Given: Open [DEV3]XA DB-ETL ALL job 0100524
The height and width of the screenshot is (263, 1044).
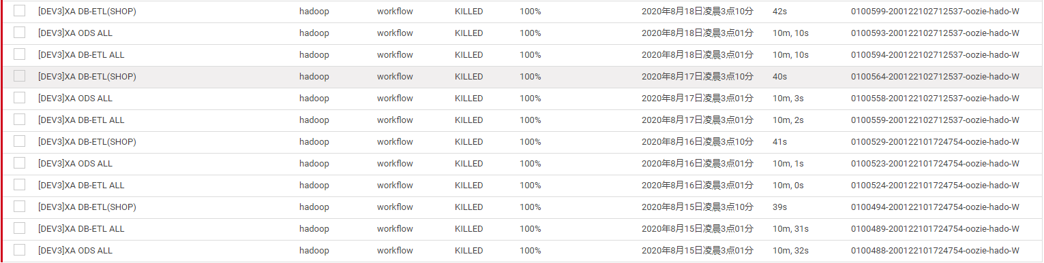Looking at the screenshot, I should pos(81,186).
